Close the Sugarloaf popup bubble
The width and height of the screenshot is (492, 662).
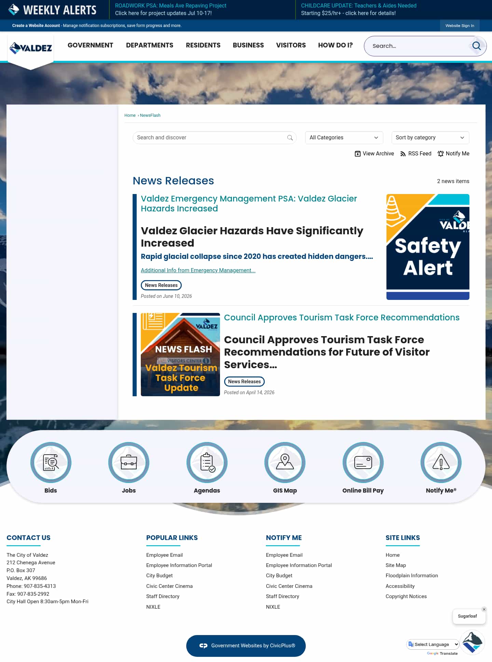(484, 609)
